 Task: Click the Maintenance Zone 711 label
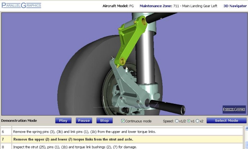(x=178, y=6)
